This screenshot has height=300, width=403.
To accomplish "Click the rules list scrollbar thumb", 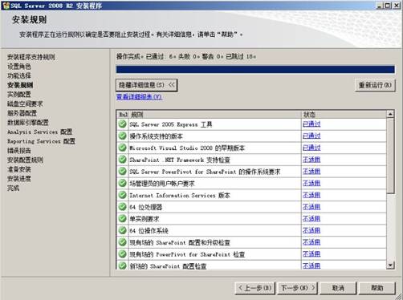I will tap(390, 156).
